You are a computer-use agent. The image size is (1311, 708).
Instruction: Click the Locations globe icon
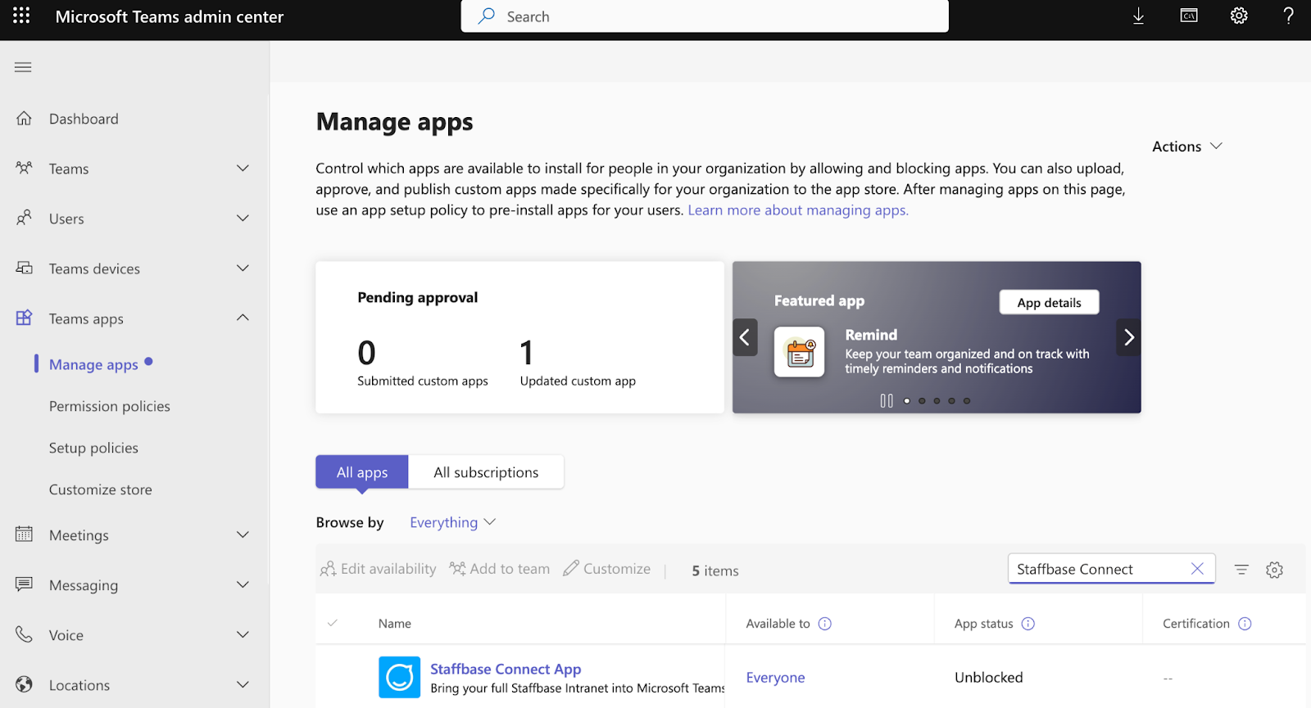click(x=24, y=684)
